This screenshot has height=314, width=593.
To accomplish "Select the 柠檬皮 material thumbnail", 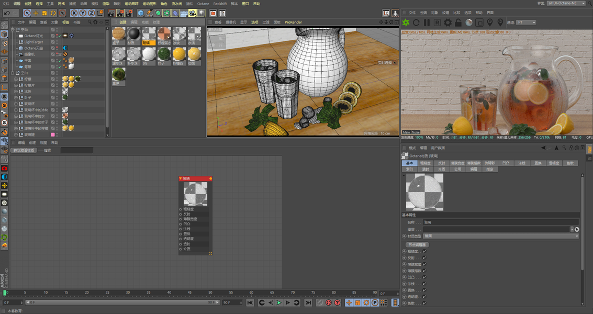I will point(179,55).
